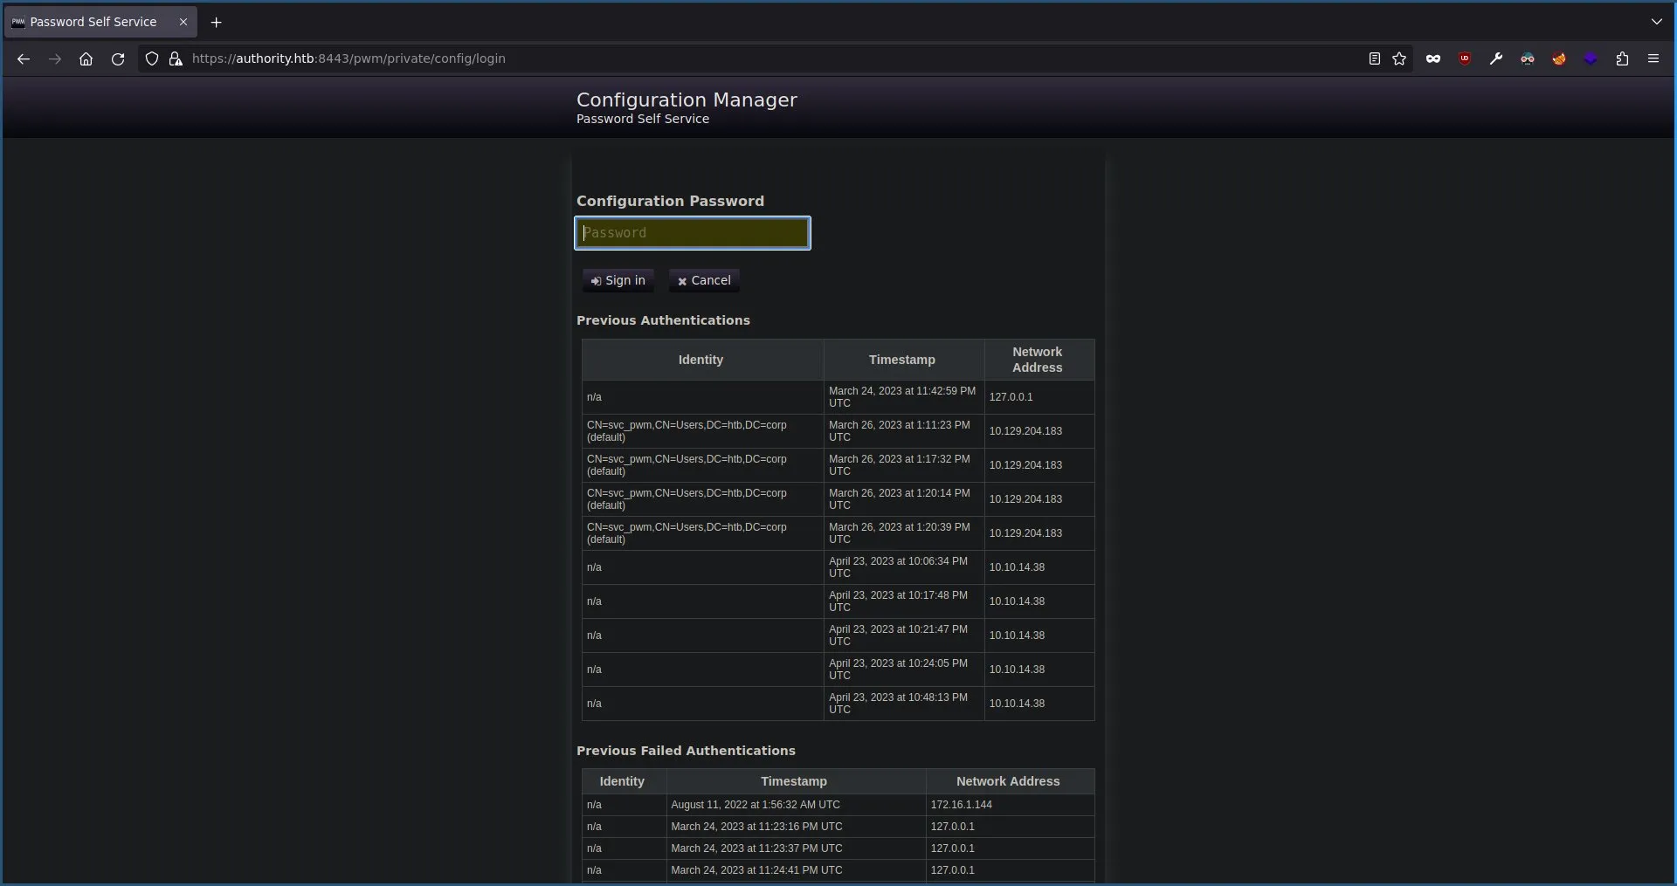This screenshot has width=1677, height=886.
Task: Click the forward navigation arrow
Action: tap(55, 58)
